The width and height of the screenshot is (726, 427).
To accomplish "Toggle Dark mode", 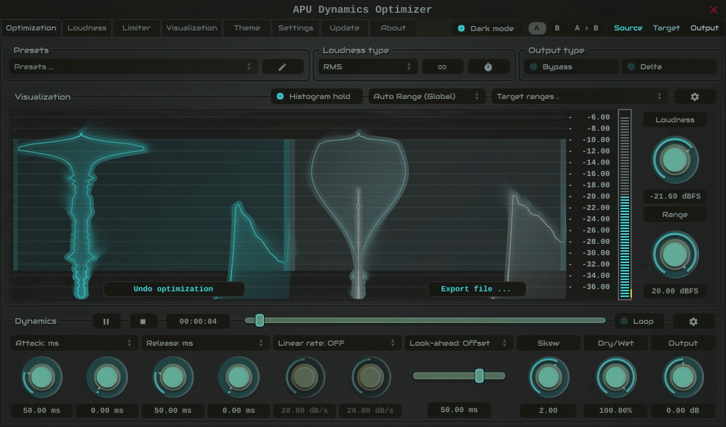I will pos(486,28).
